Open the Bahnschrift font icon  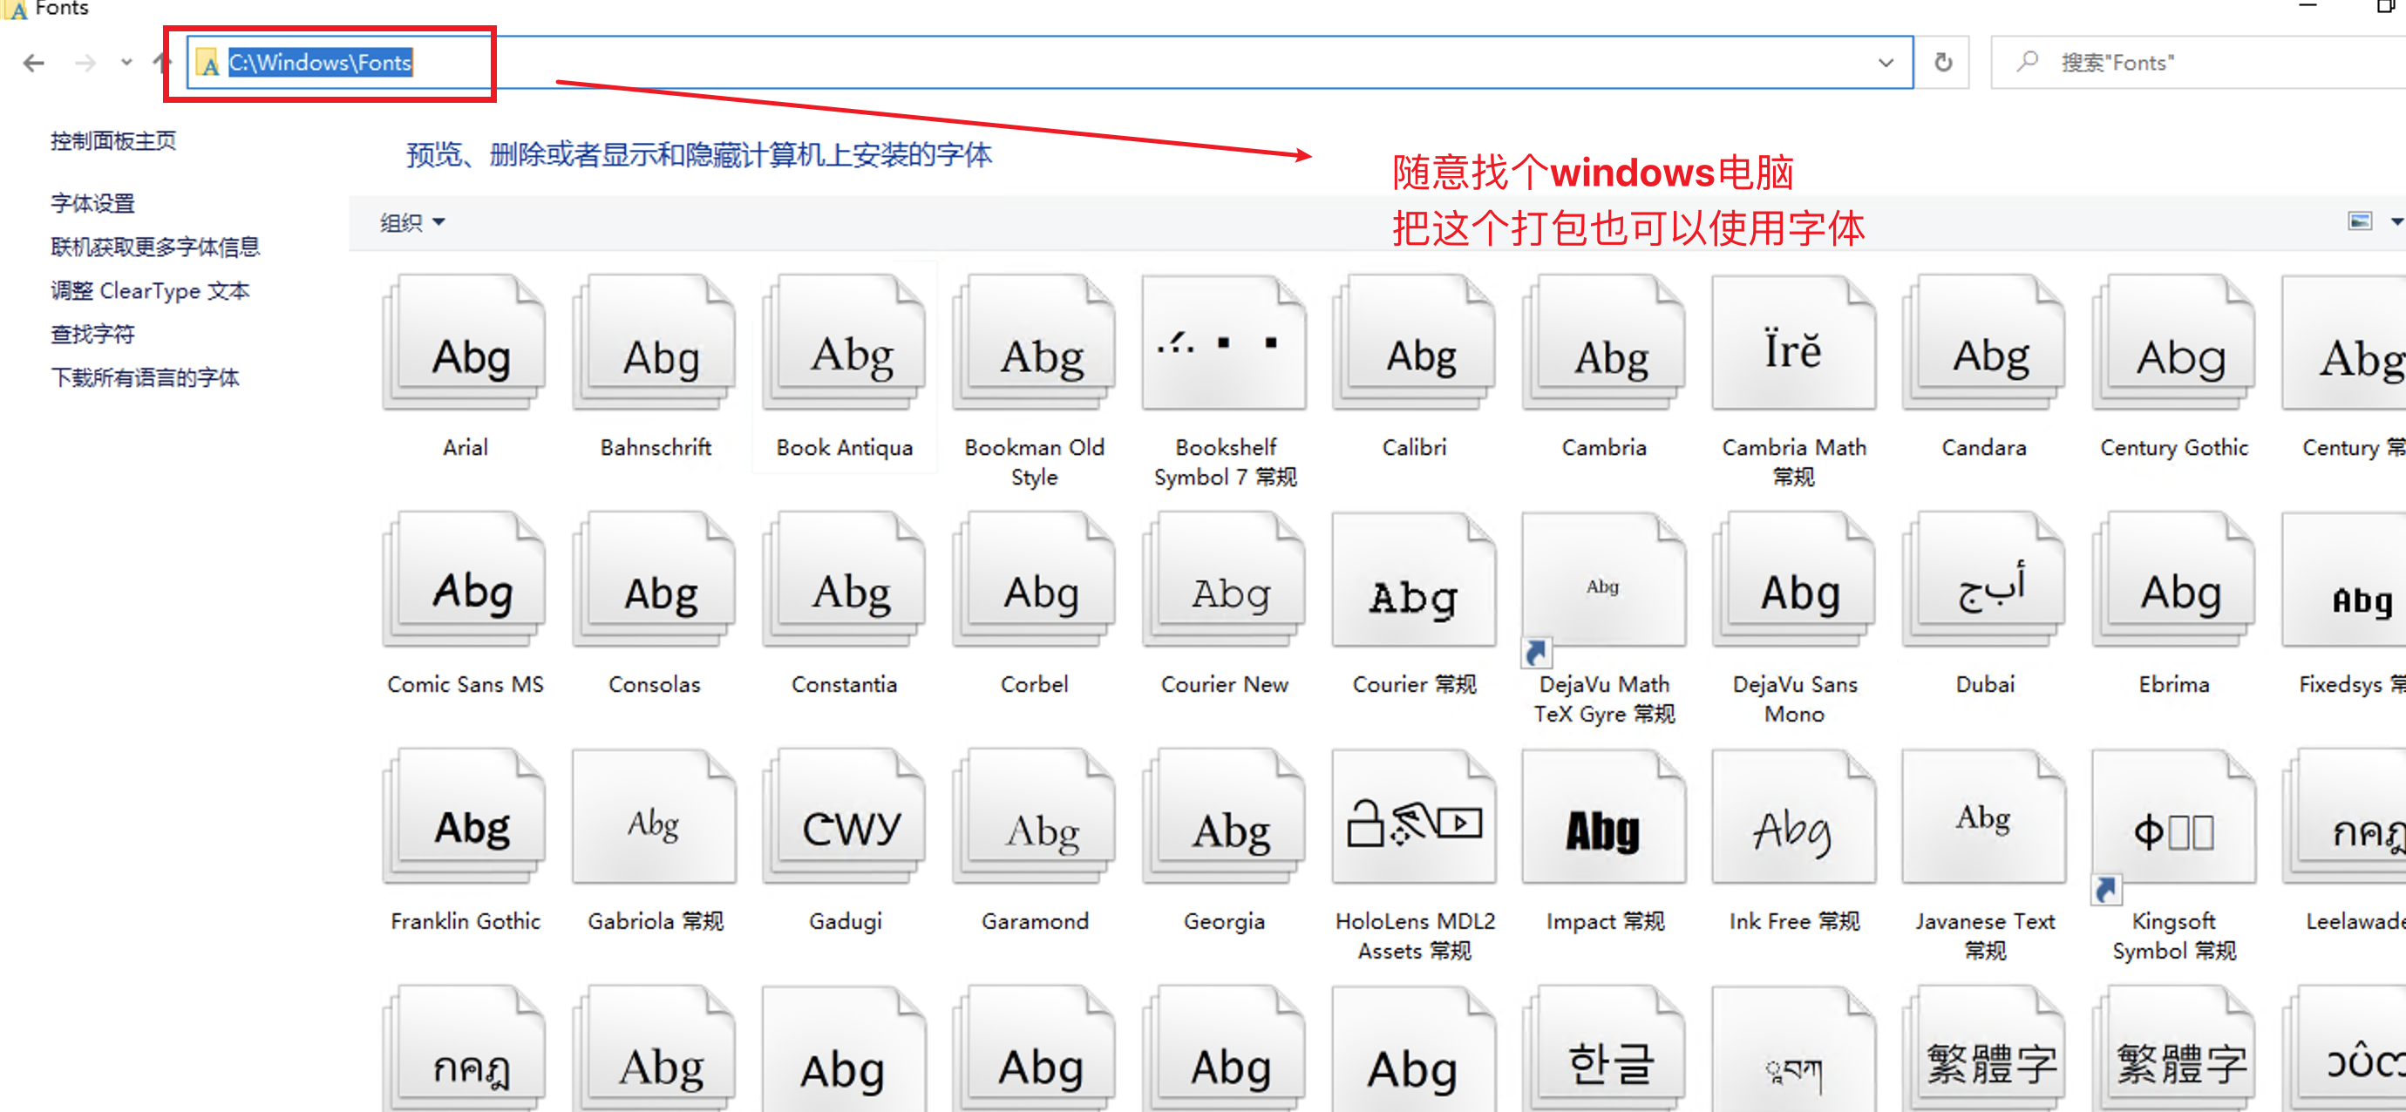pyautogui.click(x=655, y=367)
